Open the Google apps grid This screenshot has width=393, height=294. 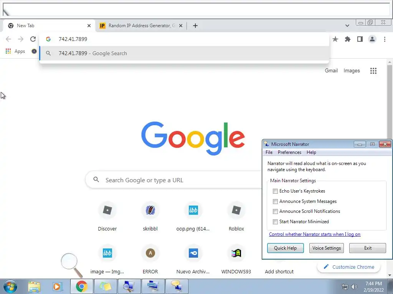tap(373, 71)
